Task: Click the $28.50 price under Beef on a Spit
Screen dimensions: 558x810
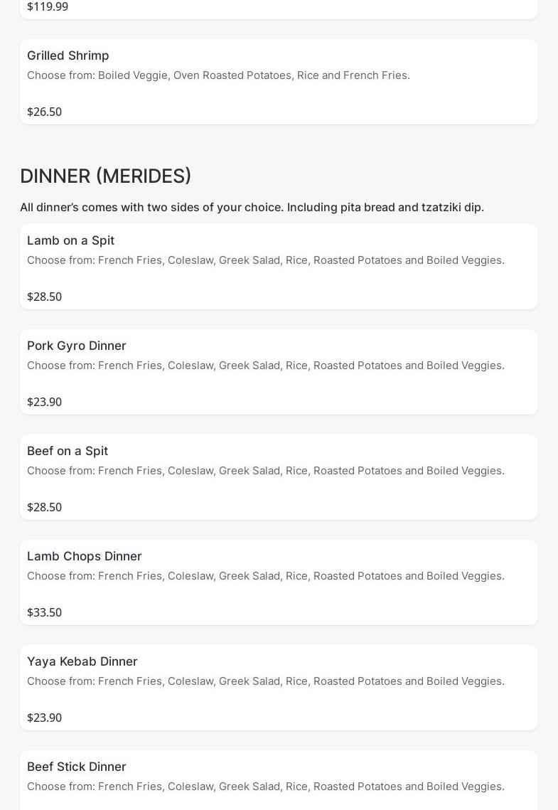Action: tap(44, 507)
